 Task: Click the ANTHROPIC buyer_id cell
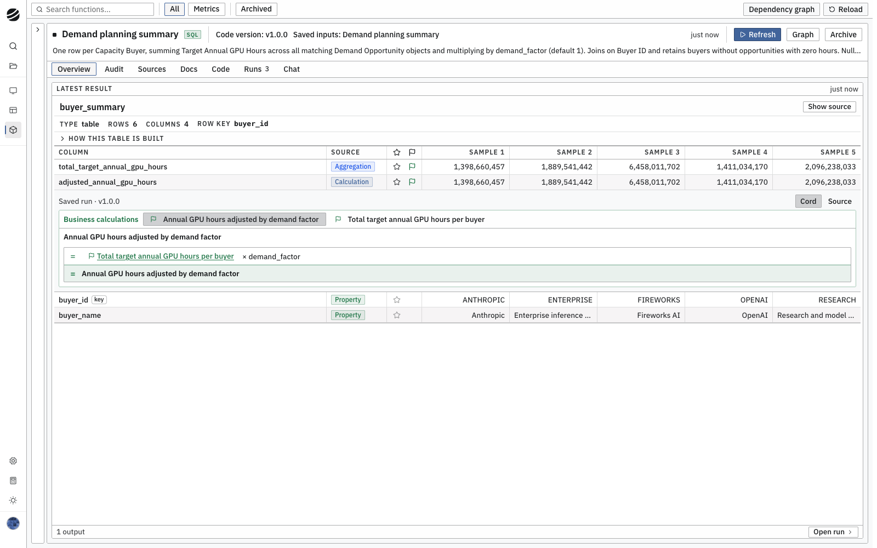tap(466, 300)
